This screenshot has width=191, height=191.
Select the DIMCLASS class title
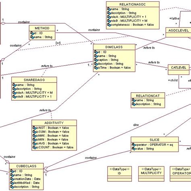pos(114,47)
